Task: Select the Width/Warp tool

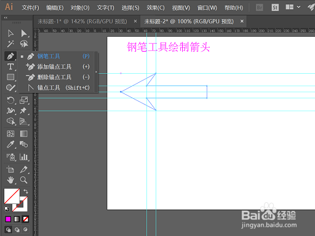Action: [x=10, y=111]
